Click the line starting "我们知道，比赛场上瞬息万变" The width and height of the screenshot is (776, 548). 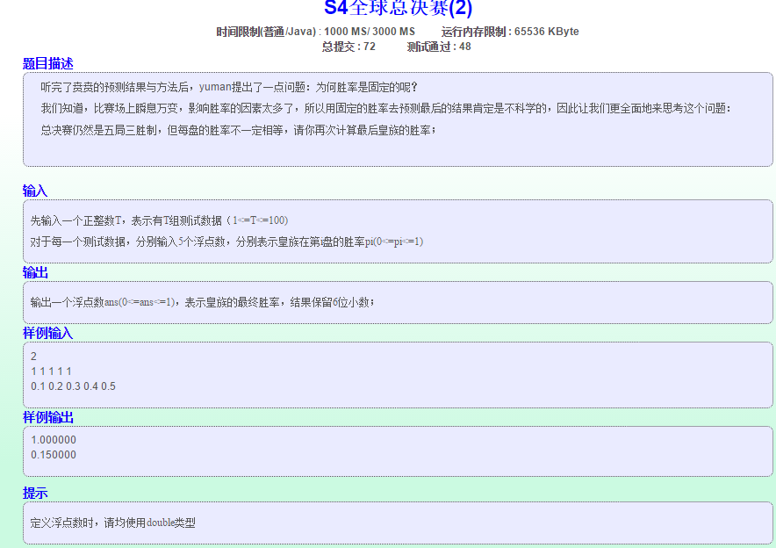385,108
